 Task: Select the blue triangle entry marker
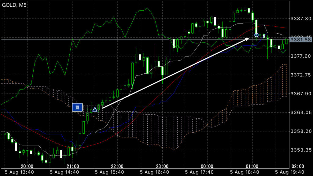[x=95, y=109]
